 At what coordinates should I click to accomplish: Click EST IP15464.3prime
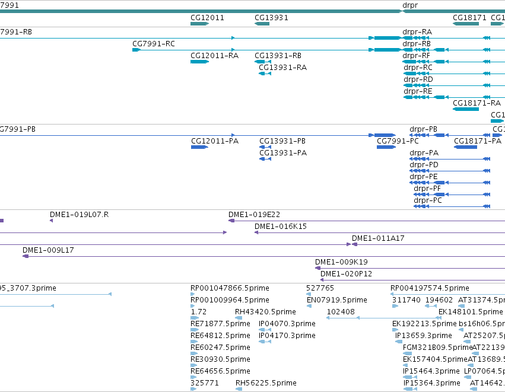[x=431, y=372]
